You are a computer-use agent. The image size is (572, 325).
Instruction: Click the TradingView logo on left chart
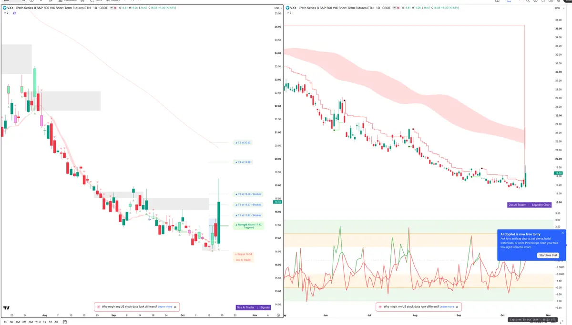(x=7, y=308)
